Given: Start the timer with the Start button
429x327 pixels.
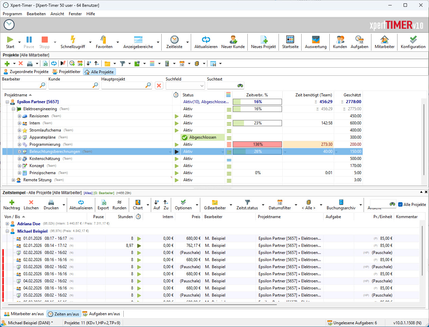Looking at the screenshot, I should 10,42.
